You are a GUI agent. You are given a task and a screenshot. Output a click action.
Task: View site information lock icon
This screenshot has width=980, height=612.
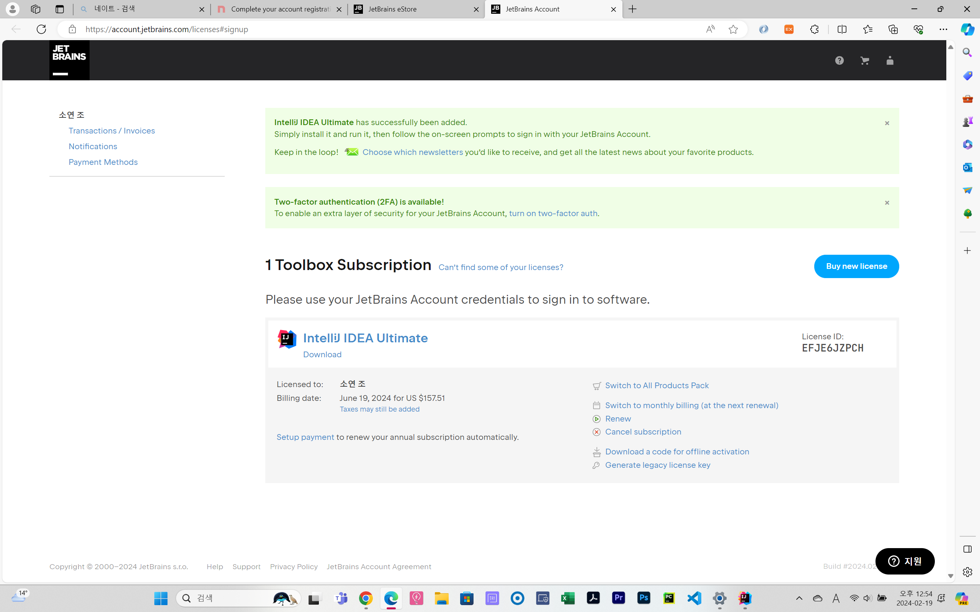click(72, 29)
